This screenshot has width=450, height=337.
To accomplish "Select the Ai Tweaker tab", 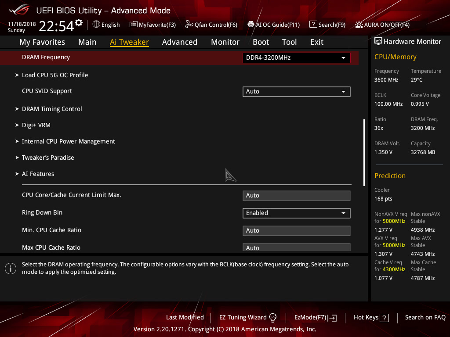I will (x=129, y=42).
